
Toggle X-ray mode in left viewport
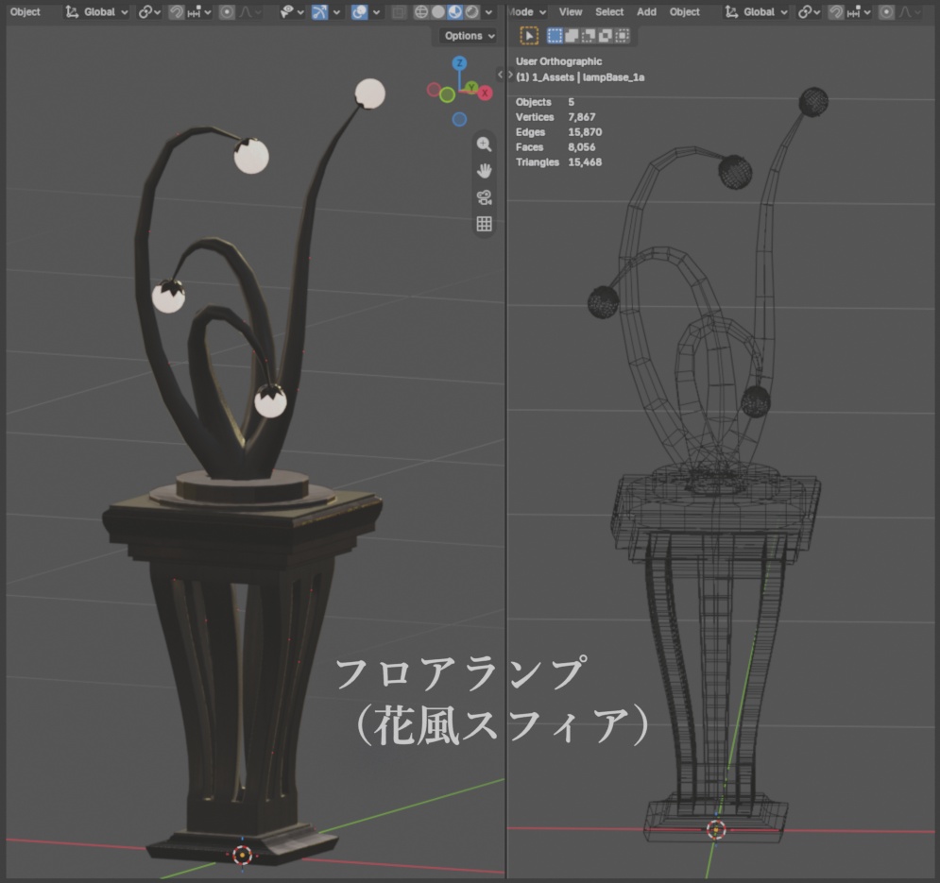click(x=399, y=12)
